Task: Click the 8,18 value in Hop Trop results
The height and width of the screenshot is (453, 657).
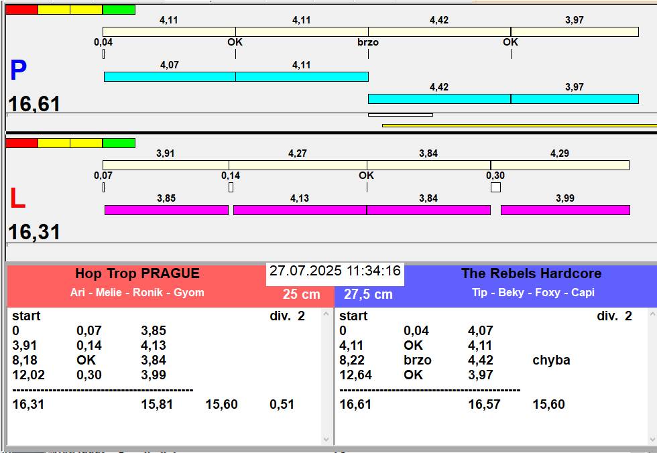Action: point(25,360)
